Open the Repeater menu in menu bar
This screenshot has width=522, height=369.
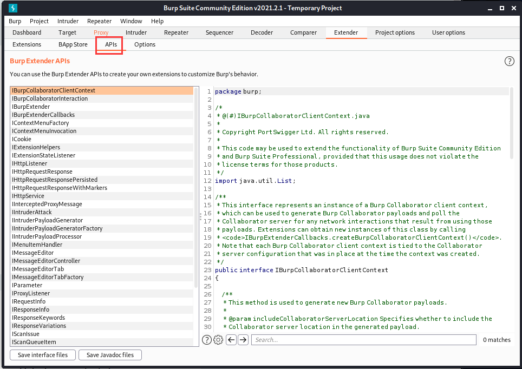coord(99,21)
